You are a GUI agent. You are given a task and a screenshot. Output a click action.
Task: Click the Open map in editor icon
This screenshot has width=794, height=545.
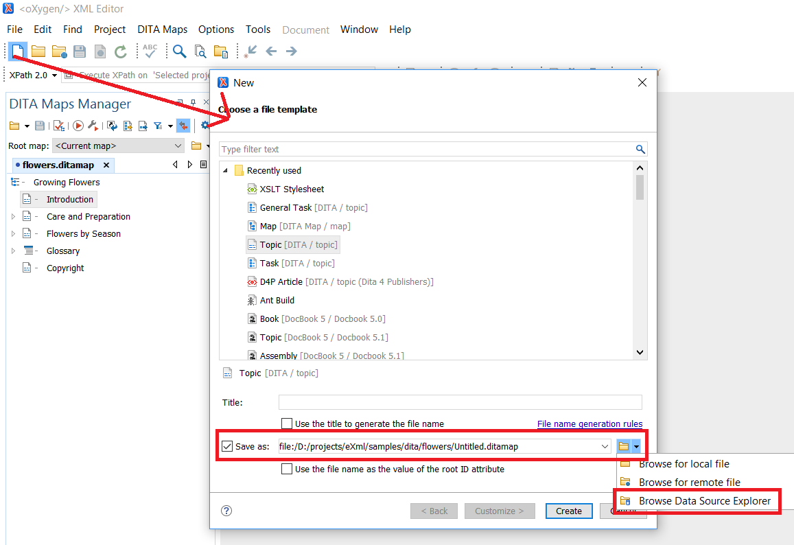click(143, 126)
